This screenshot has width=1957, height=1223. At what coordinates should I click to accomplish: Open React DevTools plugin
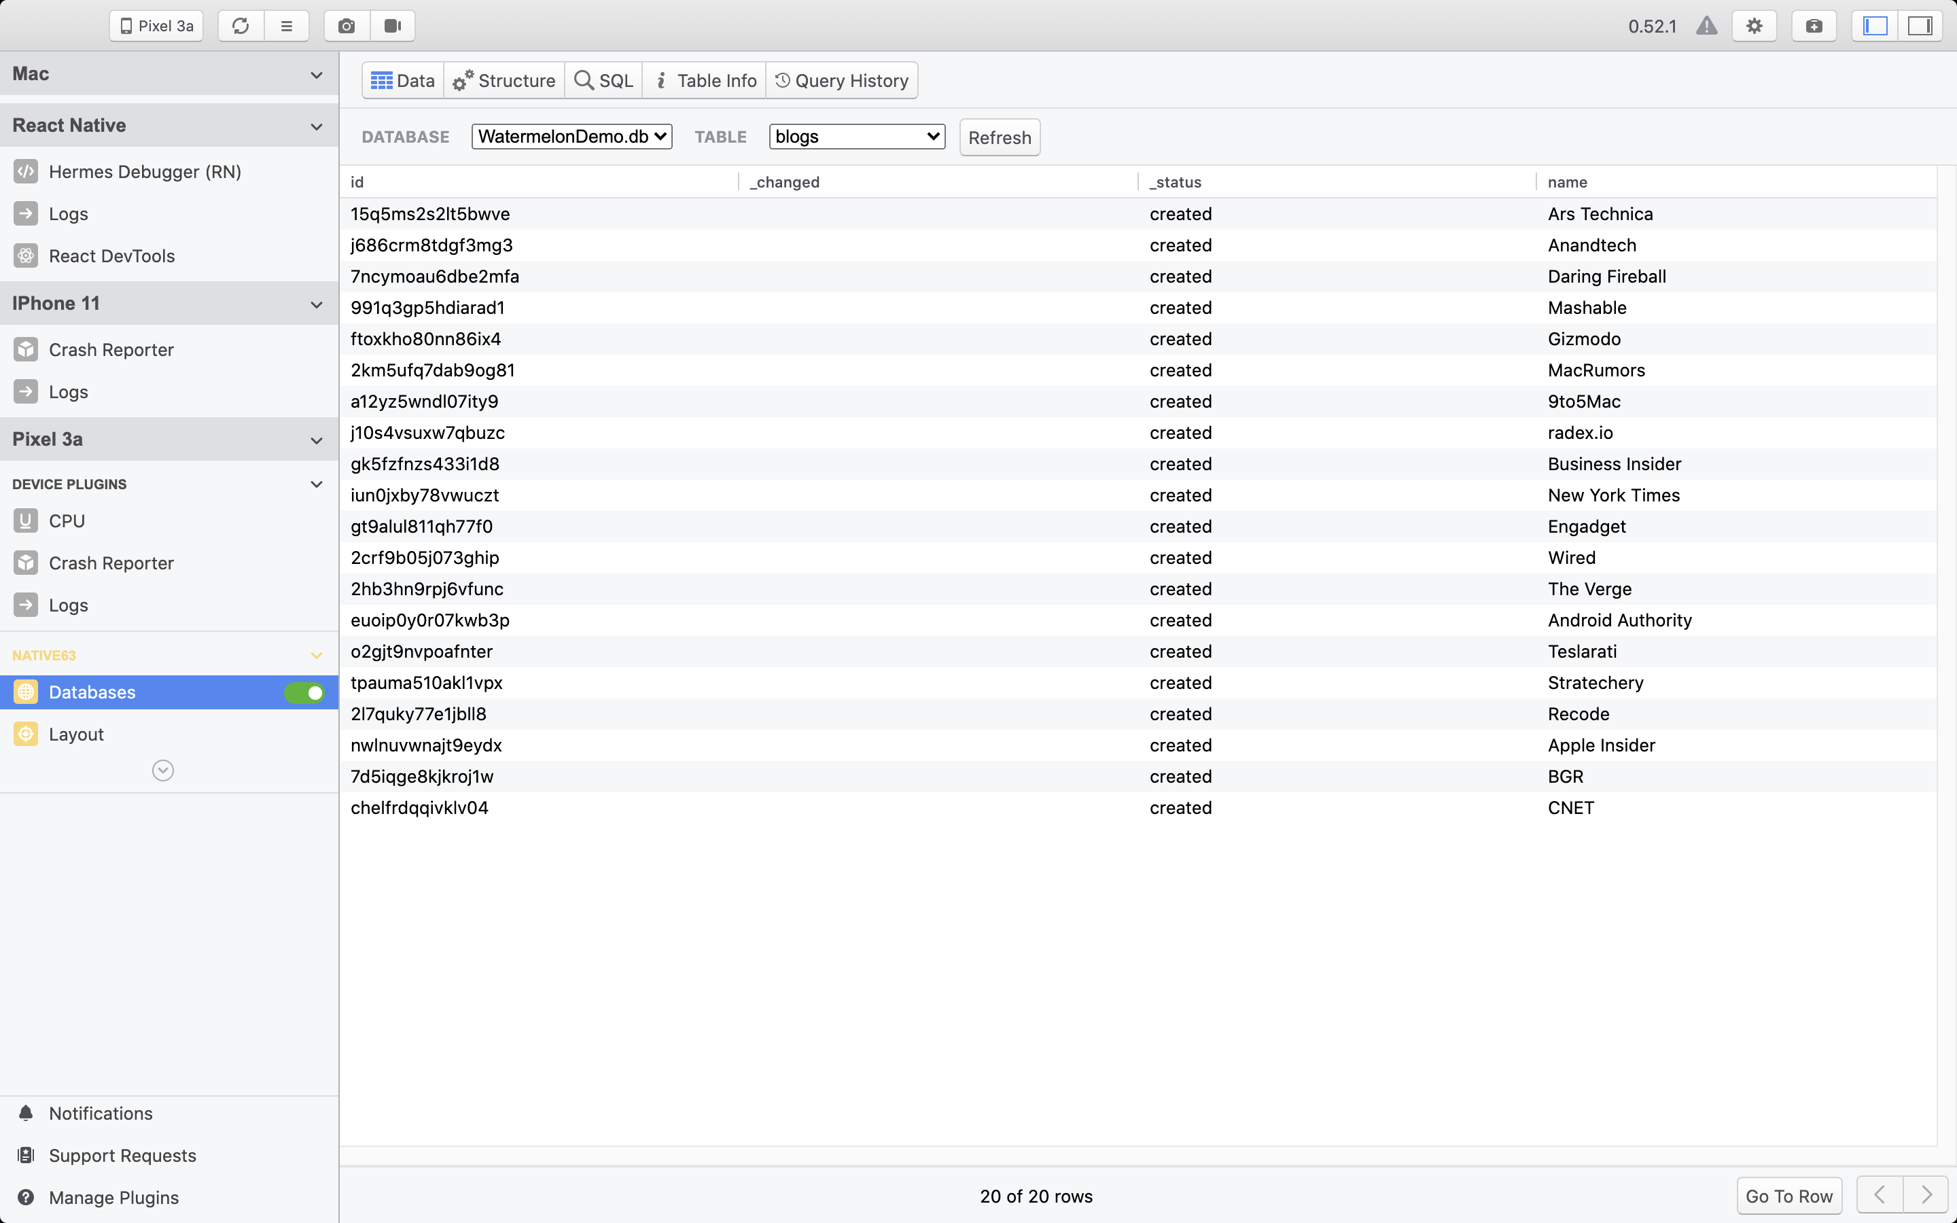[x=111, y=255]
